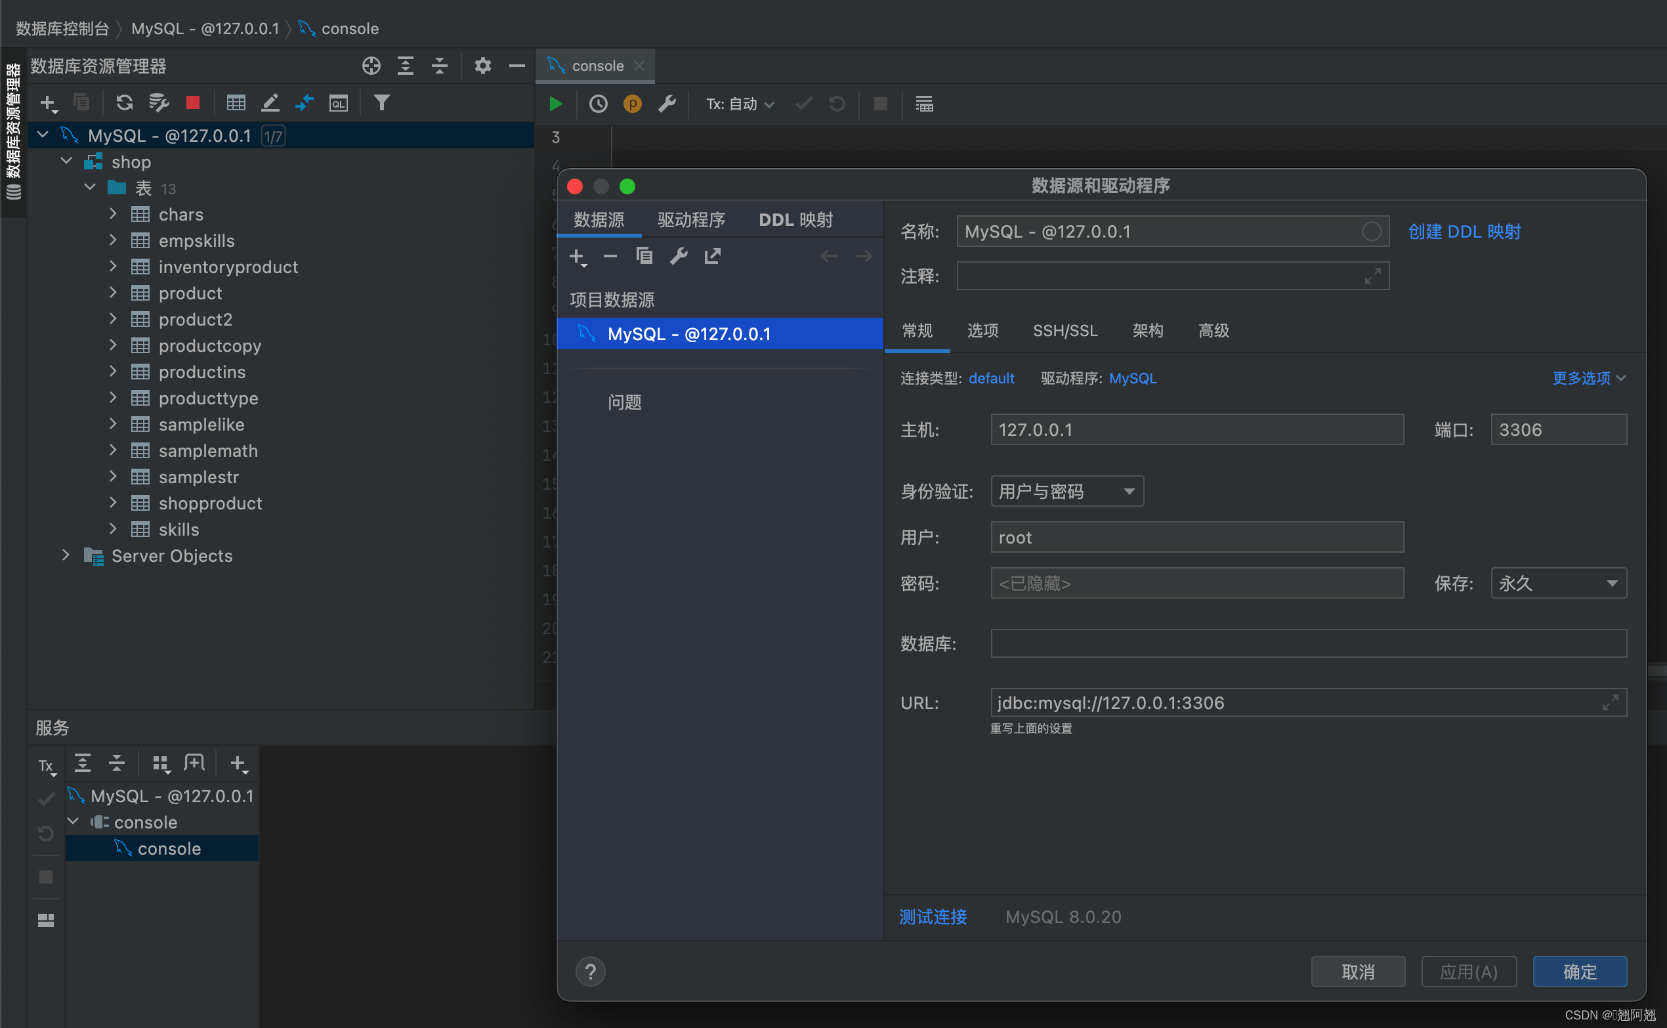Switch to the Drivers tab in dialog

(691, 220)
